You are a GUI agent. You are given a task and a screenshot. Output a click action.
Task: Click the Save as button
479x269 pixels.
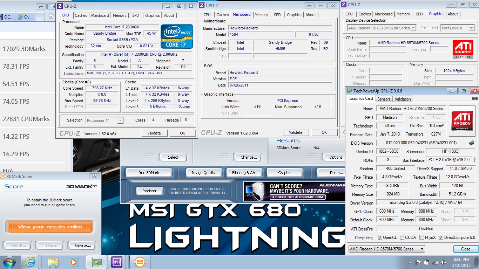coord(82,246)
